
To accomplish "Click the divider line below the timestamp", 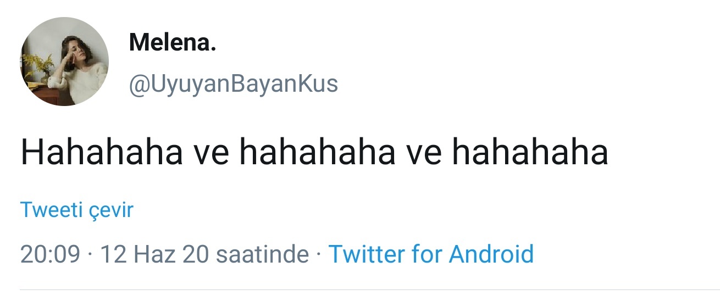I will coord(369,290).
